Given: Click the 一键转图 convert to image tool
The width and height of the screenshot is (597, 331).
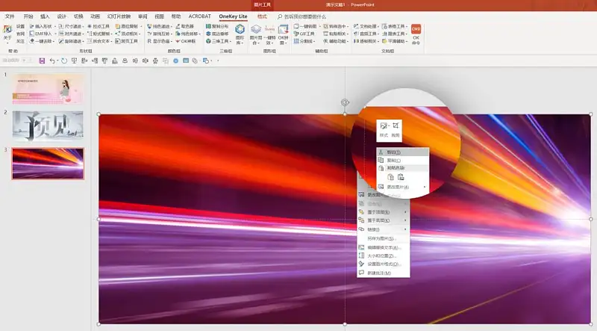Looking at the screenshot, I should (x=305, y=26).
